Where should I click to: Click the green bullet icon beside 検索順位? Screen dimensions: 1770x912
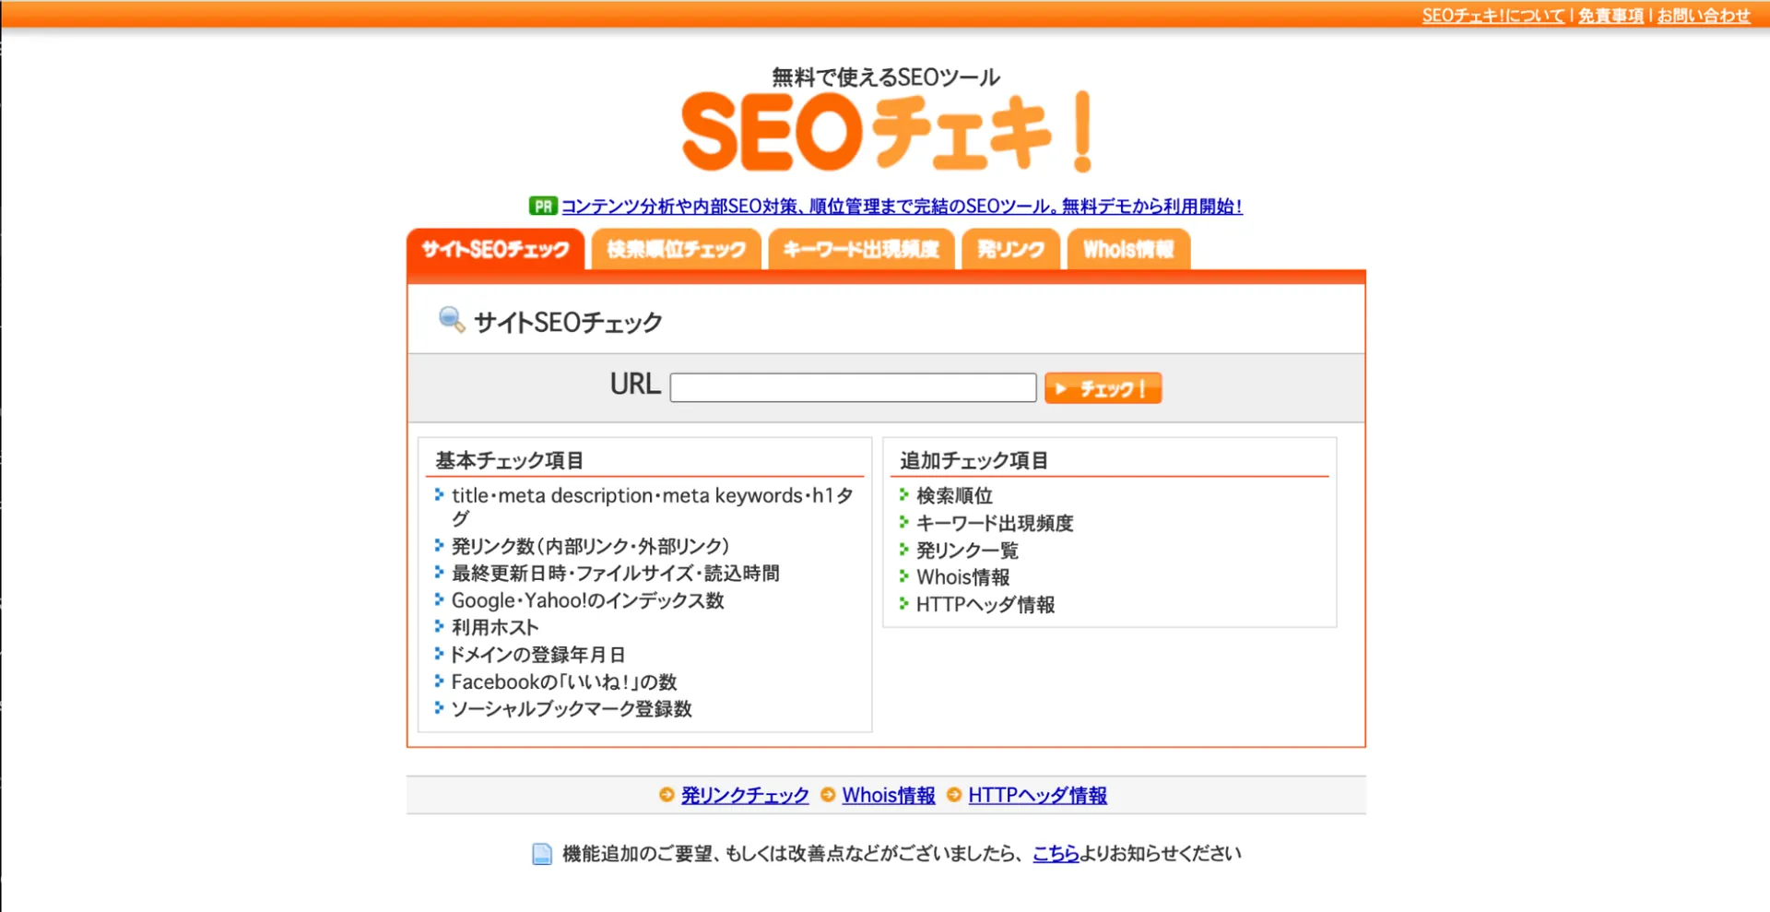[x=903, y=495]
